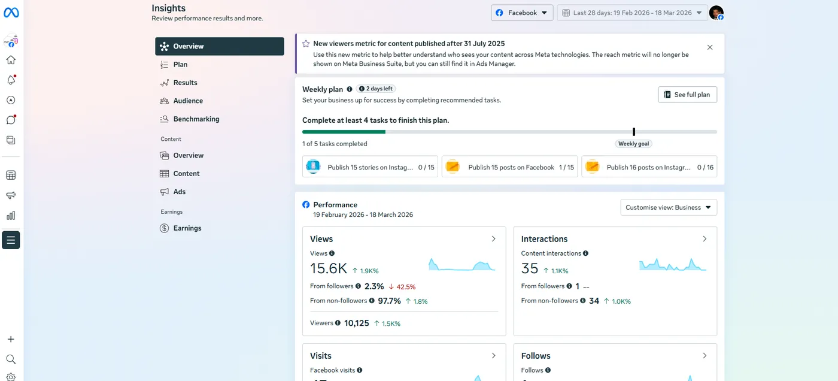Expand the Follows card chevron

705,355
